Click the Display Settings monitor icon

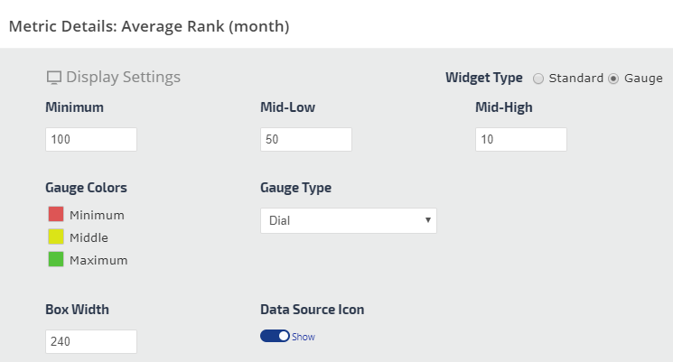(53, 78)
